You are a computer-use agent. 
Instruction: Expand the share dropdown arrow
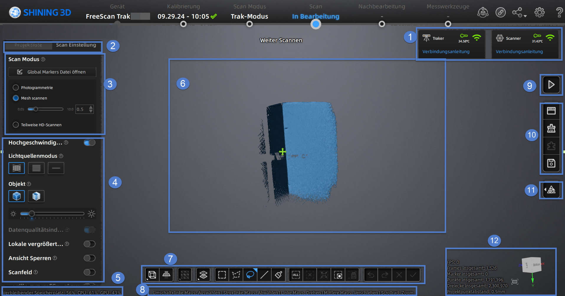[x=525, y=16]
